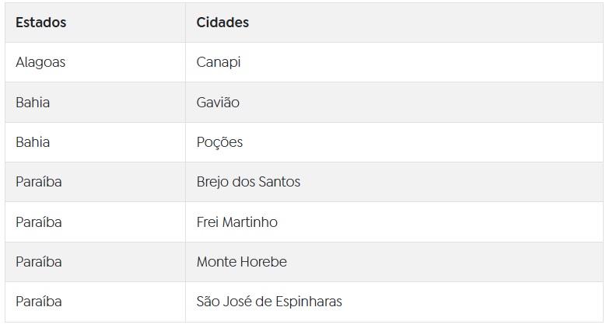This screenshot has height=328, width=606.
Task: Click the Gavião city cell
Action: 394,103
